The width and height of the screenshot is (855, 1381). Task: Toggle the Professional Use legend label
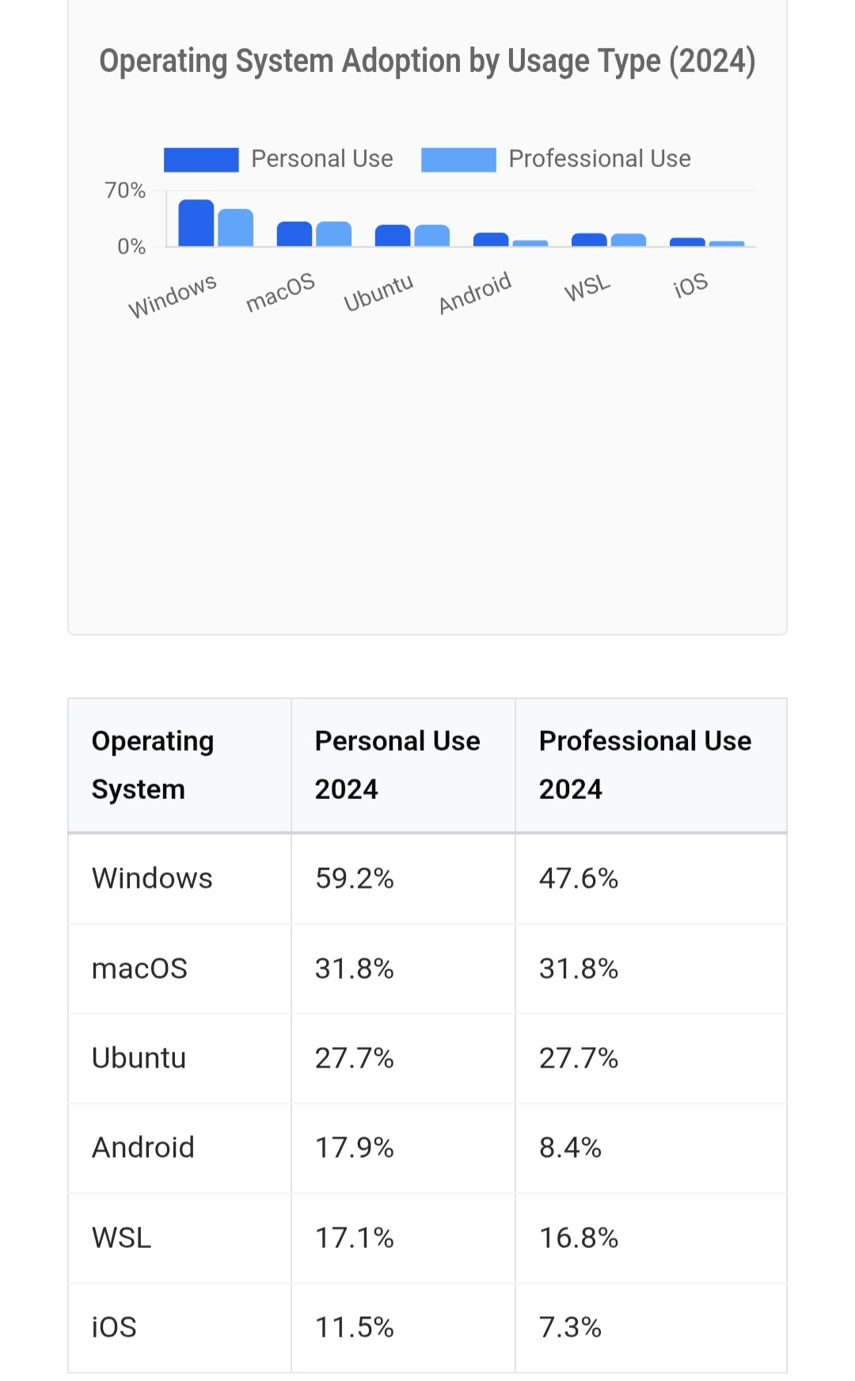pyautogui.click(x=599, y=159)
